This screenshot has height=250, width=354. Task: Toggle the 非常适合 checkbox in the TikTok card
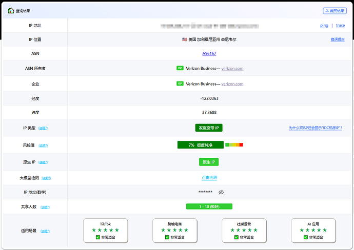[x=98, y=237]
